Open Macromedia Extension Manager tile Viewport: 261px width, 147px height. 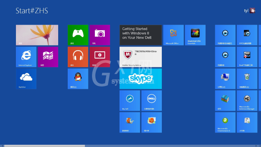pos(247,100)
